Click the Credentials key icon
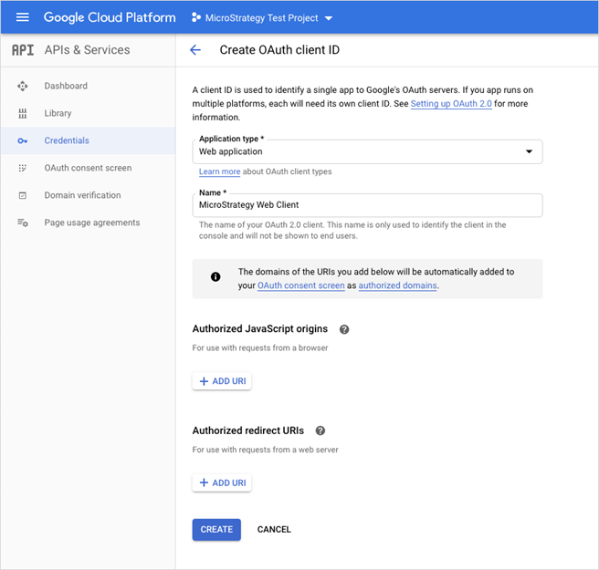 click(23, 140)
